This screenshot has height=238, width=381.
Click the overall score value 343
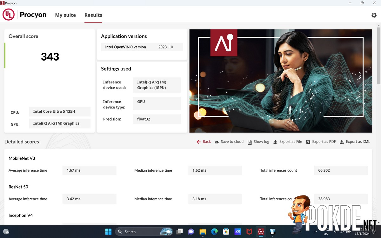coord(50,57)
